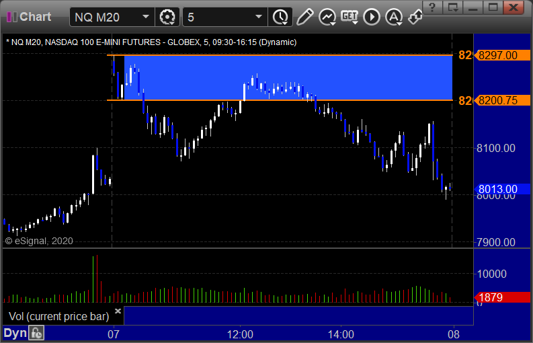Open the studies chart-line icon
Image resolution: width=533 pixels, height=343 pixels.
(x=327, y=17)
